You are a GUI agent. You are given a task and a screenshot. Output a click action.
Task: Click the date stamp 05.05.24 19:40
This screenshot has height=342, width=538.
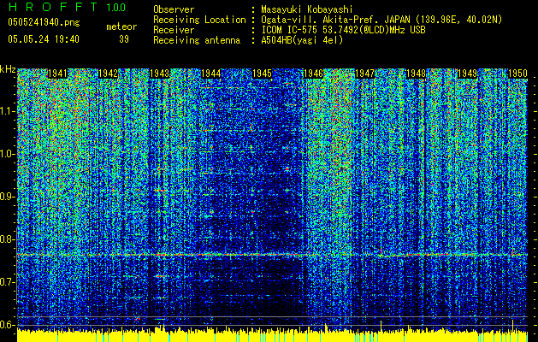[44, 39]
